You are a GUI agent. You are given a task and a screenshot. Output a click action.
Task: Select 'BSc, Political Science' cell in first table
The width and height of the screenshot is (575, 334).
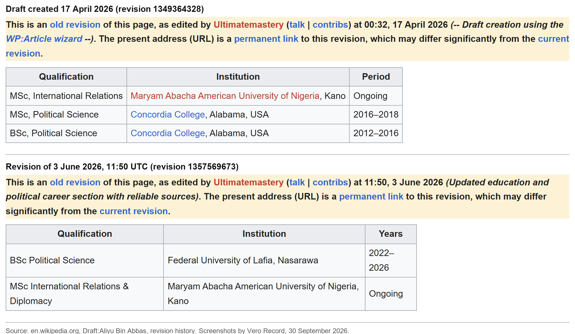(x=66, y=133)
